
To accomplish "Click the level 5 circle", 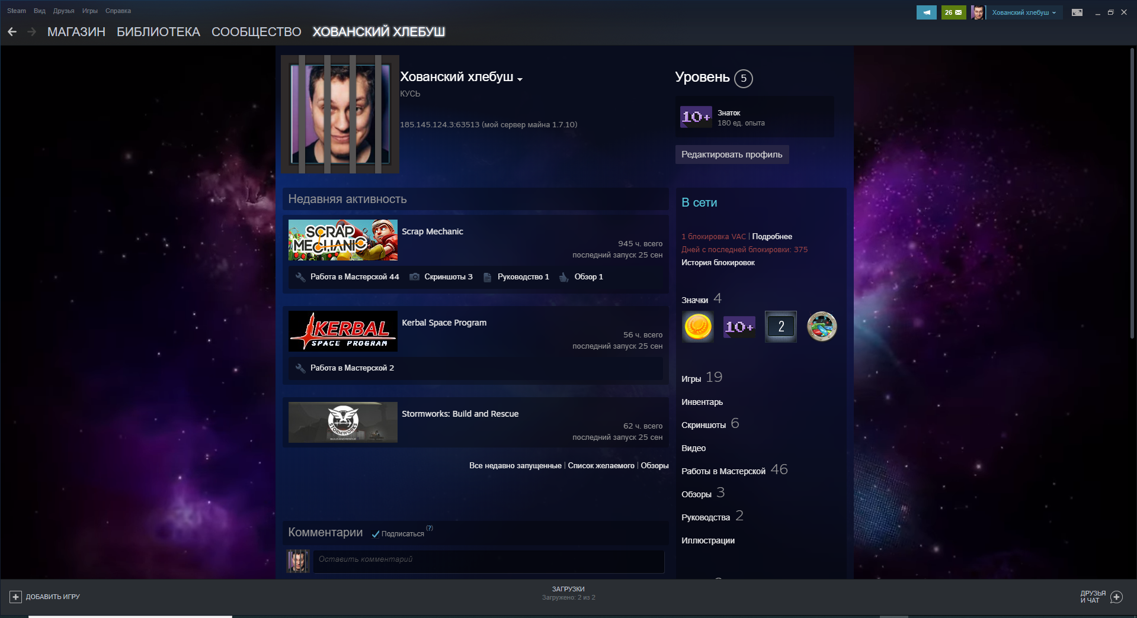I will point(744,79).
